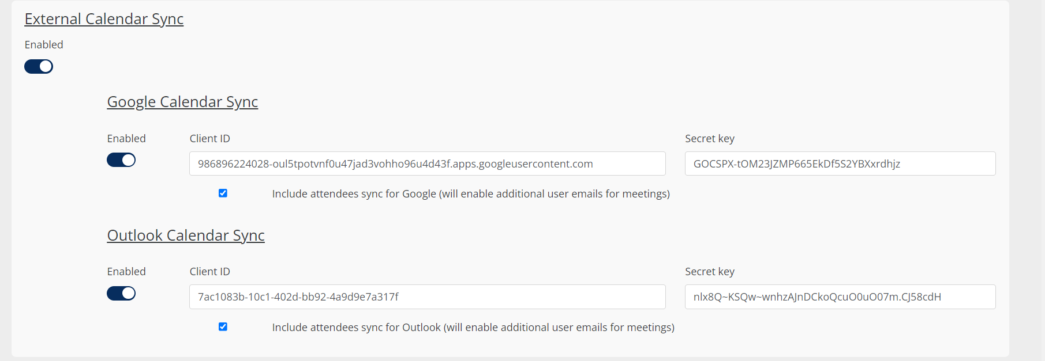
Task: Focus the Outlook Secret key input field
Action: pyautogui.click(x=840, y=297)
